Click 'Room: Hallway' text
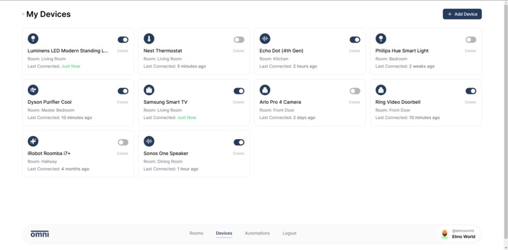Image resolution: width=508 pixels, height=250 pixels. click(42, 161)
